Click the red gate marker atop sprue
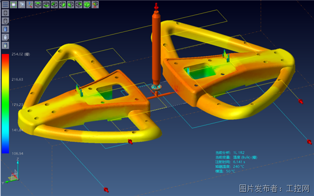The width and height of the screenshot is (314, 196). pos(156,6)
